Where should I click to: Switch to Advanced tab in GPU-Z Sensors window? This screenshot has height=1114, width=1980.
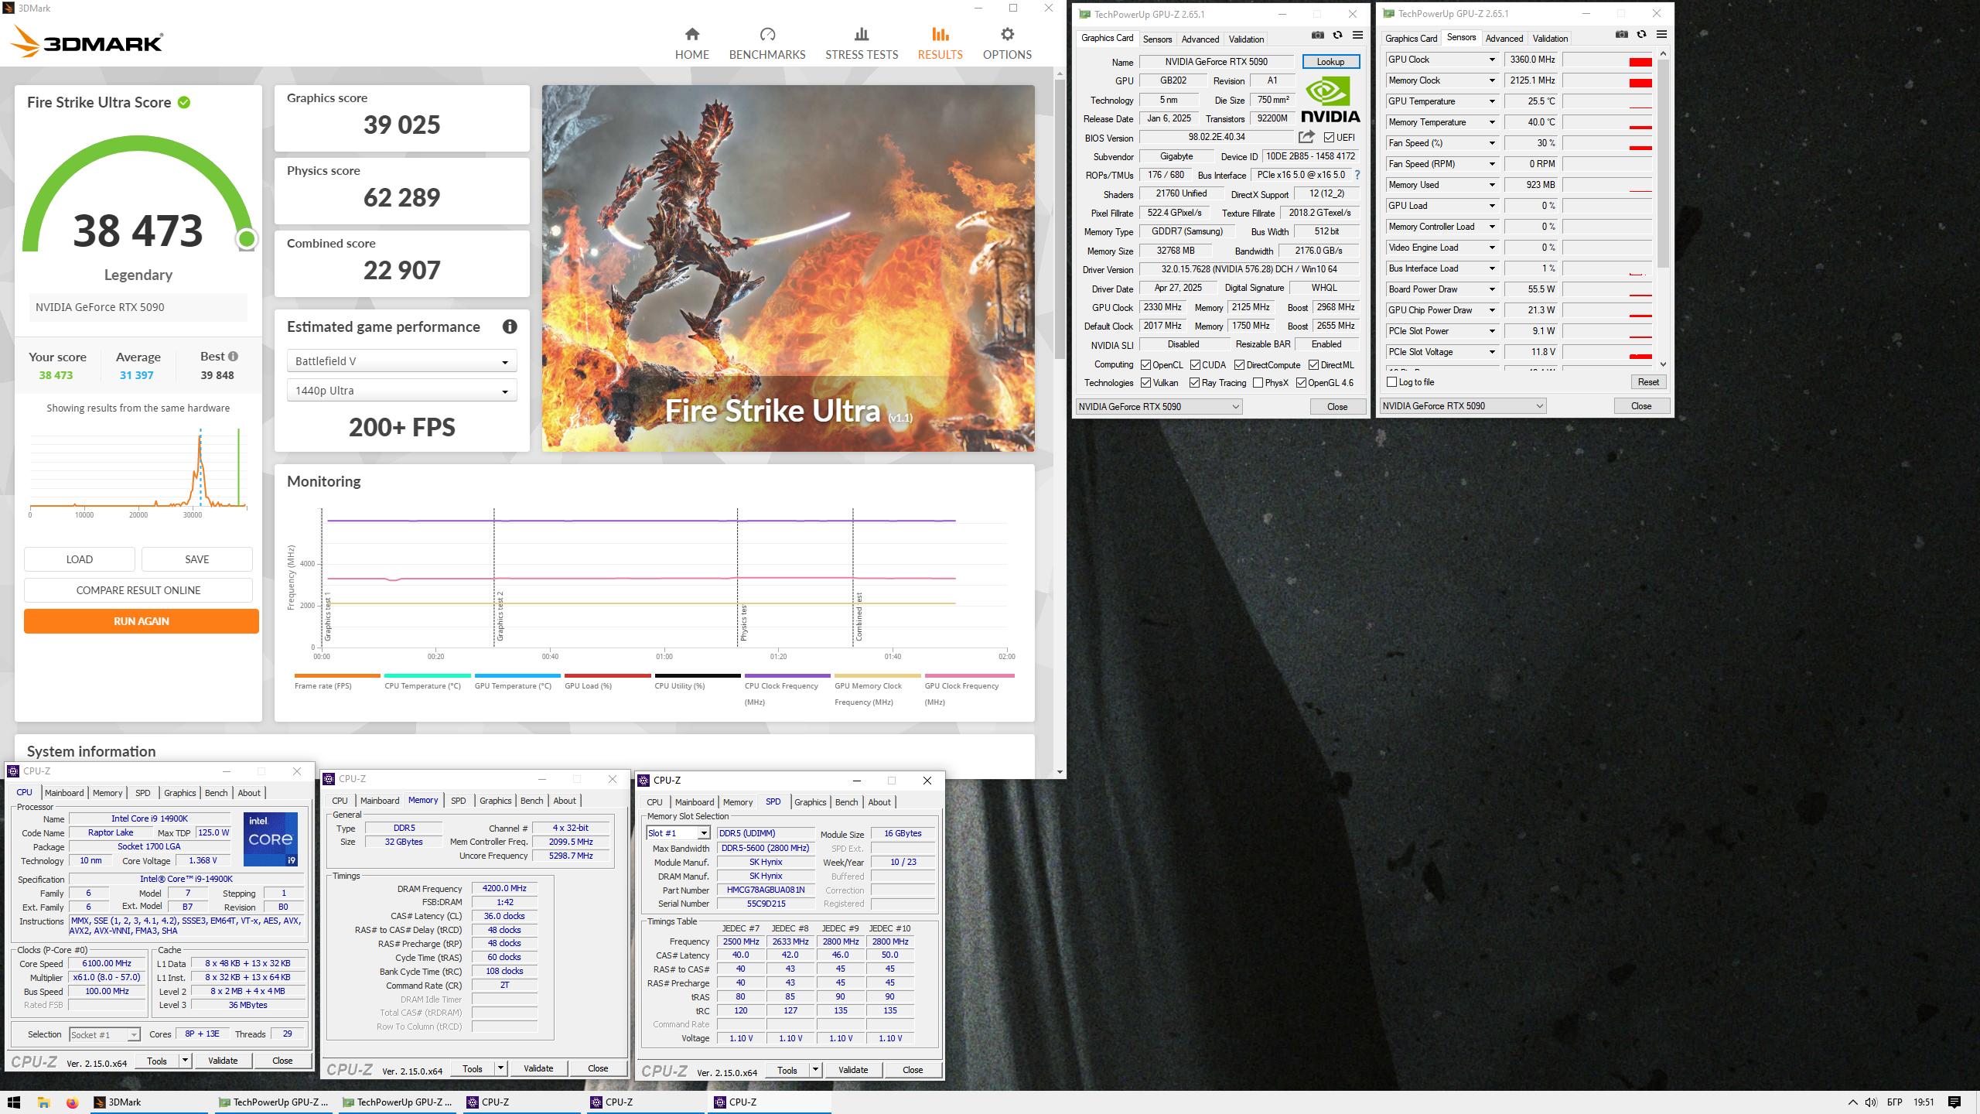[1504, 39]
